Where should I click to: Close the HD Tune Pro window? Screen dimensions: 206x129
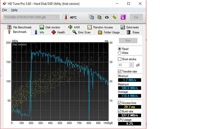[x=140, y=4]
